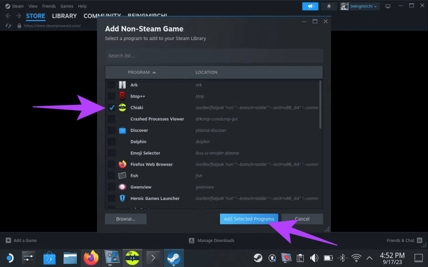Click the Firefox Web Browser list icon

[x=122, y=164]
